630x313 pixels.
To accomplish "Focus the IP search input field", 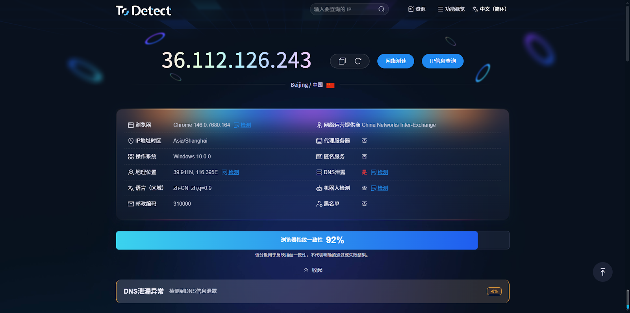I will pos(345,9).
